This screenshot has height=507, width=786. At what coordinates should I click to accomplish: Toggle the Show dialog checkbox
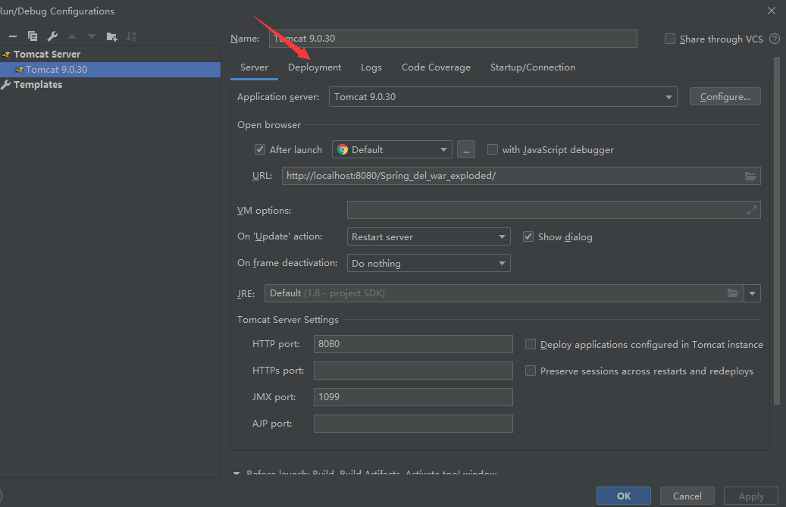point(528,236)
